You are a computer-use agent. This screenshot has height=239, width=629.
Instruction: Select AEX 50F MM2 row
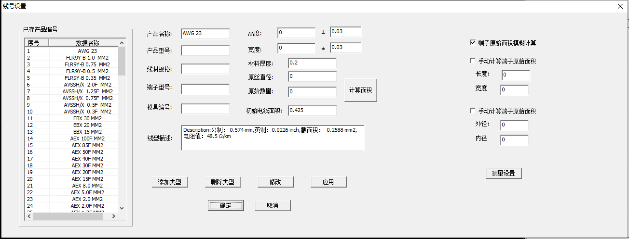tap(71, 152)
